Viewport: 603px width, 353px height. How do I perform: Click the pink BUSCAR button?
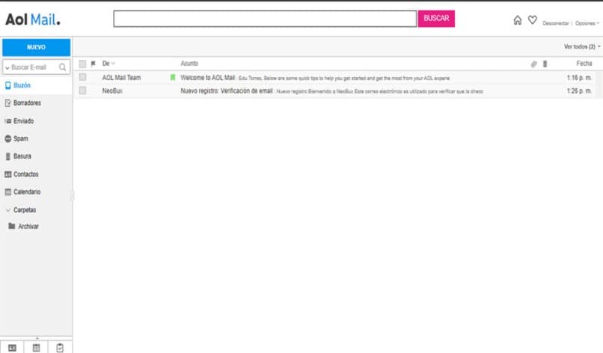pos(436,19)
